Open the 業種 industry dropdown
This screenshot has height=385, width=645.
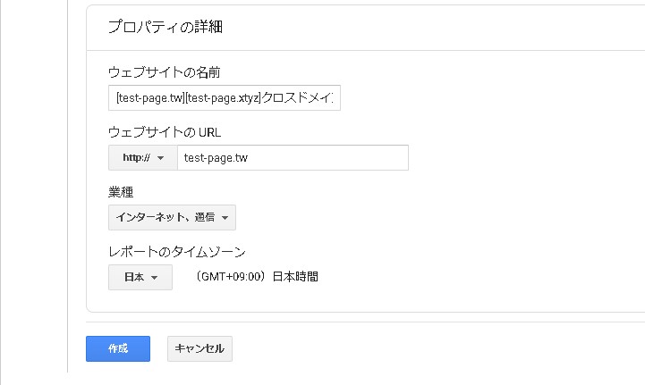pyautogui.click(x=172, y=217)
